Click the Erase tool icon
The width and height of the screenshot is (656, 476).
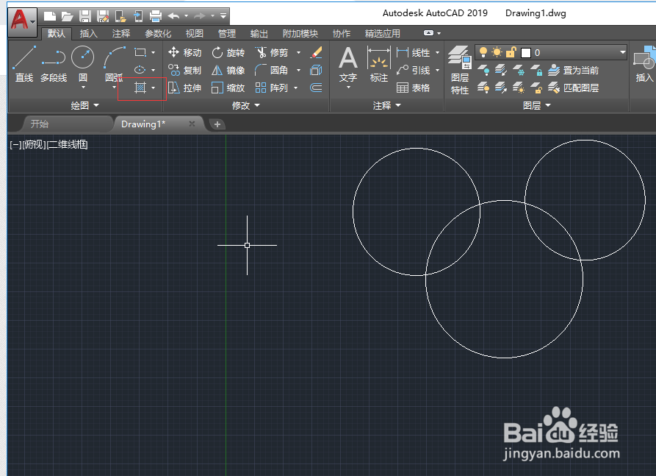(317, 52)
